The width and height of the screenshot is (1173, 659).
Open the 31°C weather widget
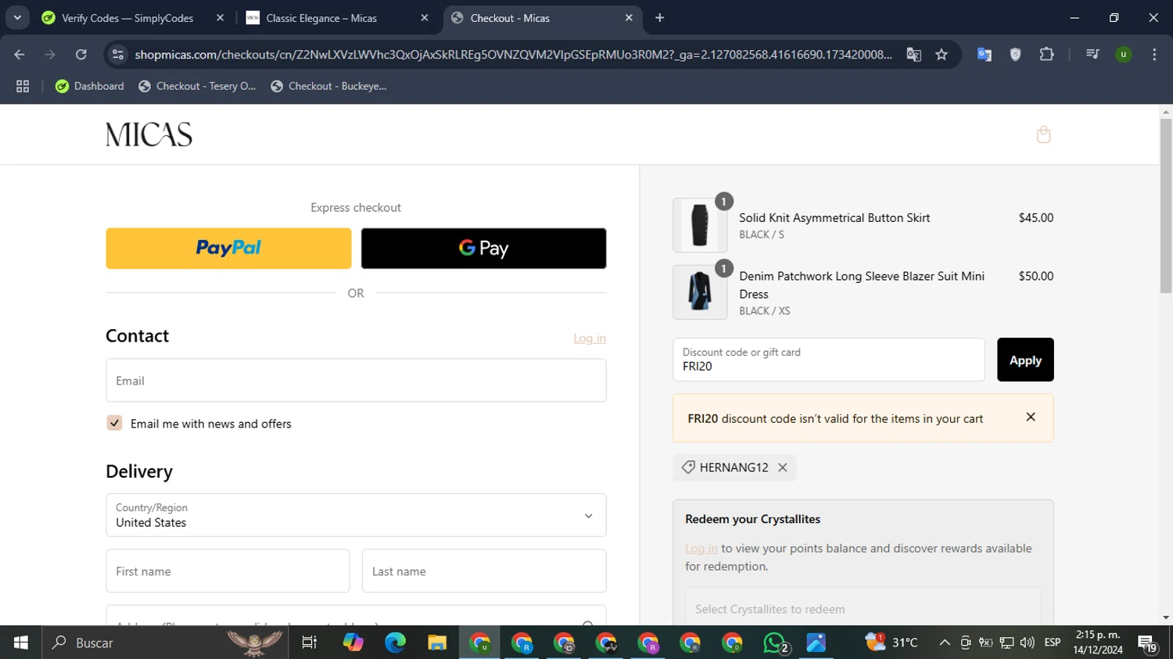tap(892, 643)
